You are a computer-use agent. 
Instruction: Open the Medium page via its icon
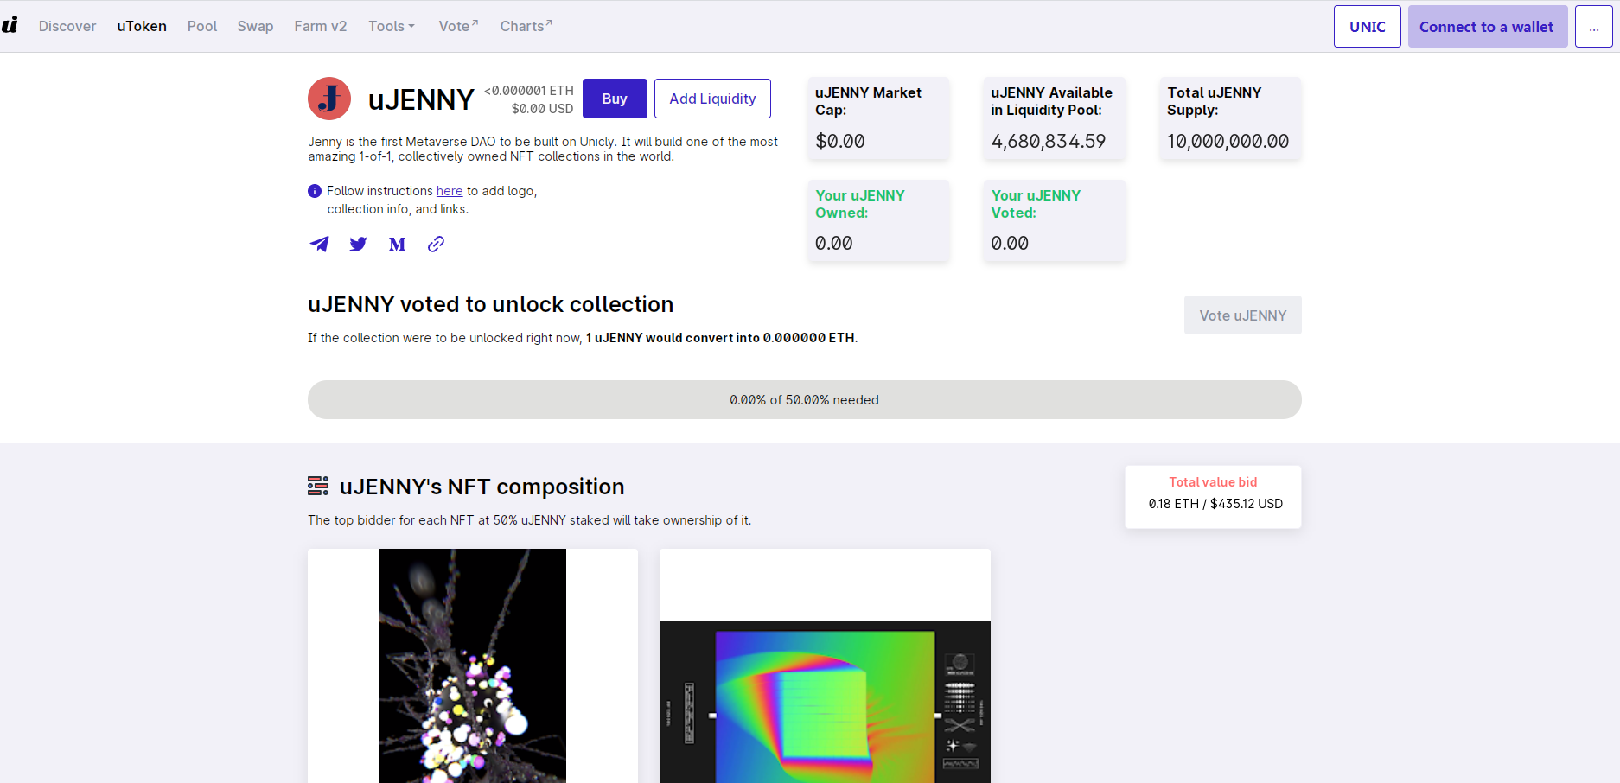pyautogui.click(x=397, y=245)
